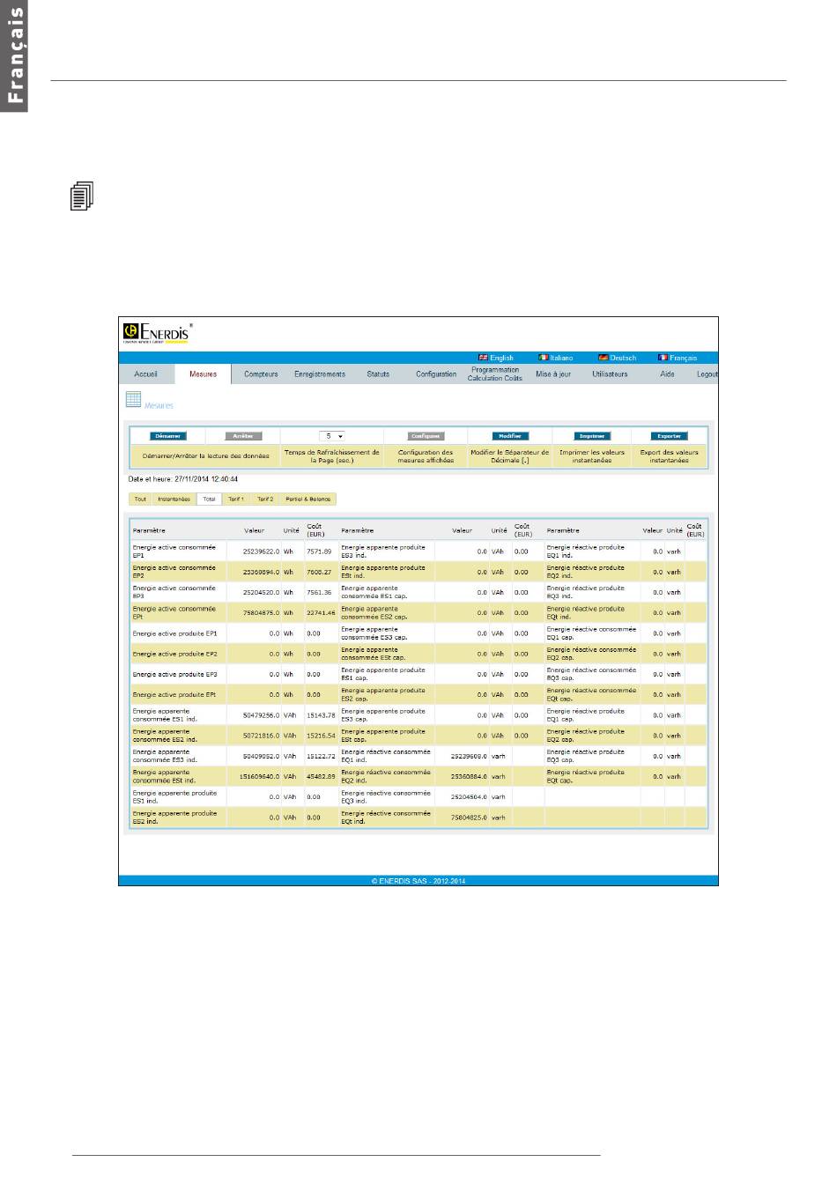The image size is (837, 1184).
Task: Click the ENERDIS SAS copyright footer
Action: [418, 880]
